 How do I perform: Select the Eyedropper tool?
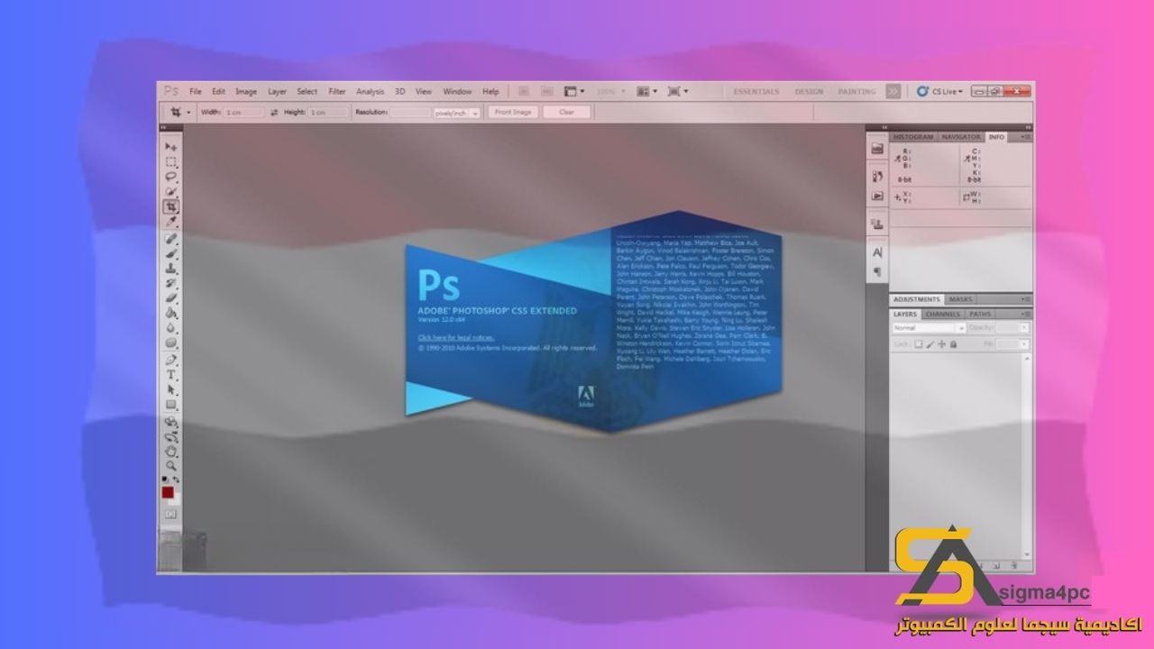(x=171, y=220)
